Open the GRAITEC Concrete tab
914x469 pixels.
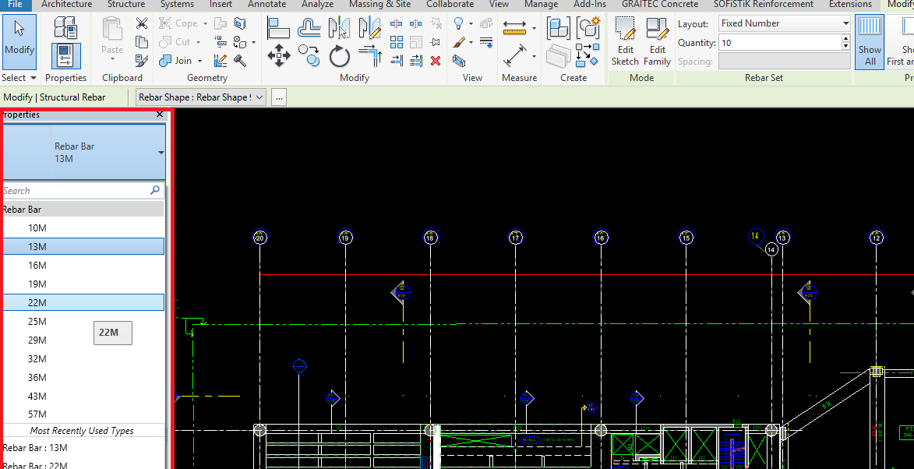tap(659, 5)
